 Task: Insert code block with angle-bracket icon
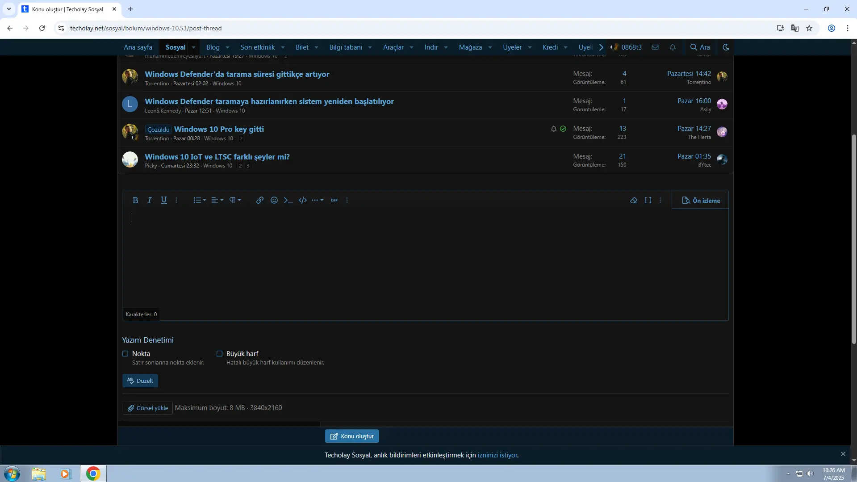click(x=303, y=200)
